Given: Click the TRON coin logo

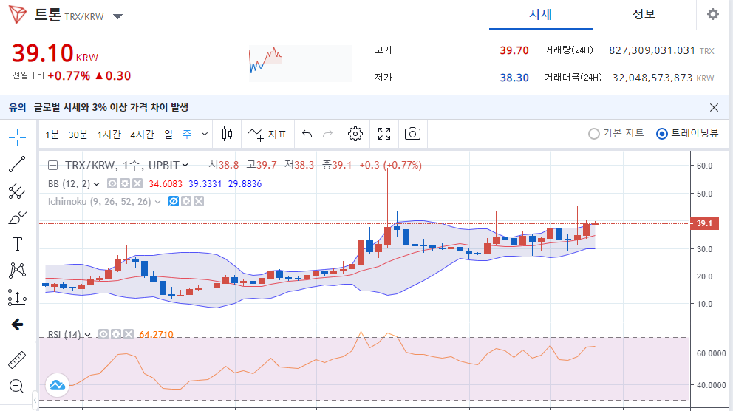Looking at the screenshot, I should click(x=18, y=15).
